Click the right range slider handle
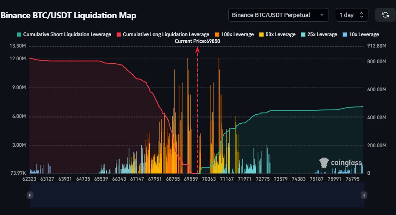The width and height of the screenshot is (396, 215). 364,195
